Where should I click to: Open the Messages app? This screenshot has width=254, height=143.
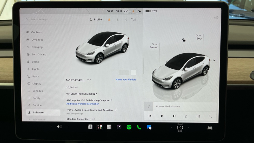tap(149, 127)
